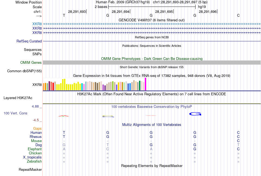The height and width of the screenshot is (176, 261).
Task: Click the Window Position track label
Action: [29, 2]
